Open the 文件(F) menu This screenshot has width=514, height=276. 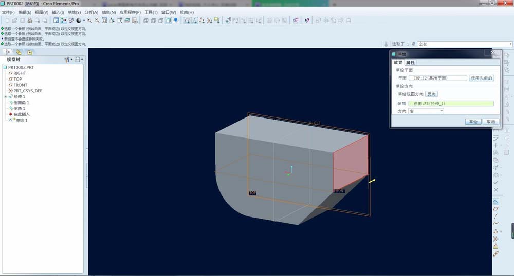tap(8, 12)
